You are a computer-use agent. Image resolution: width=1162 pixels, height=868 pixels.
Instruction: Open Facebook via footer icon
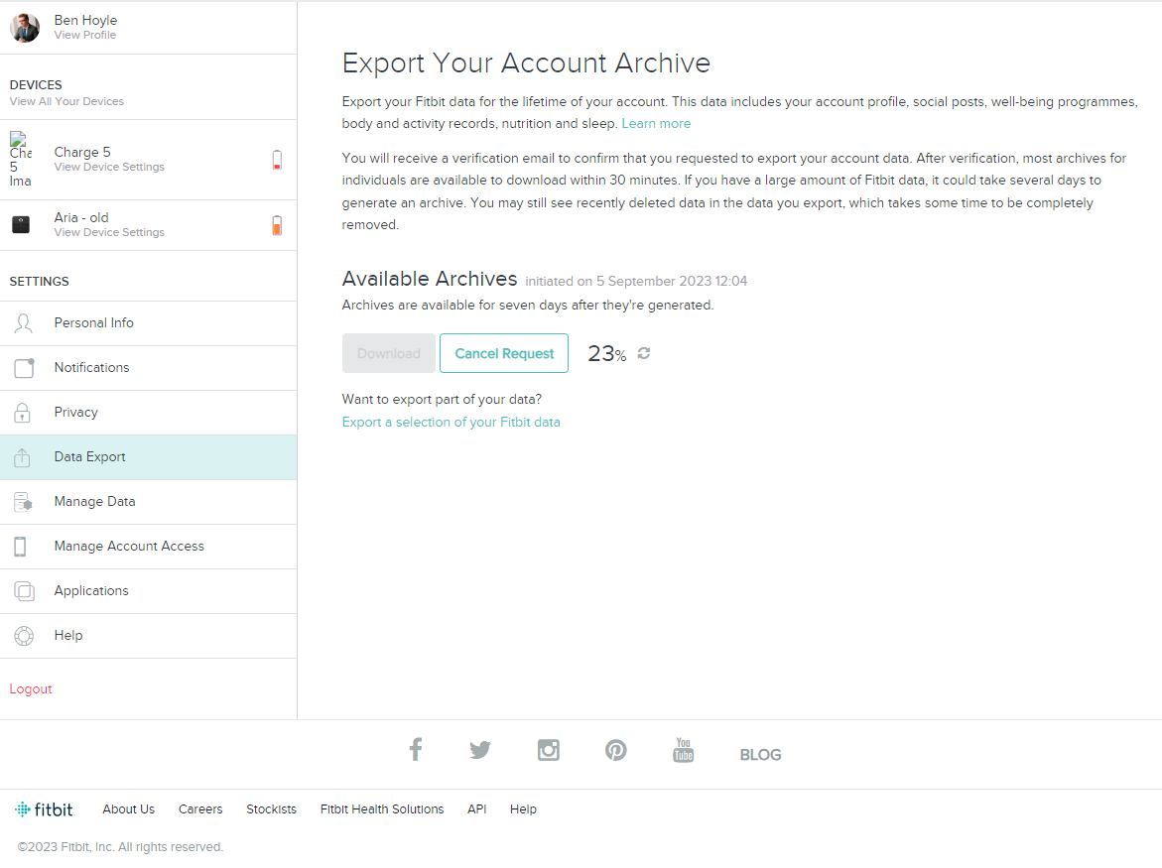coord(416,750)
